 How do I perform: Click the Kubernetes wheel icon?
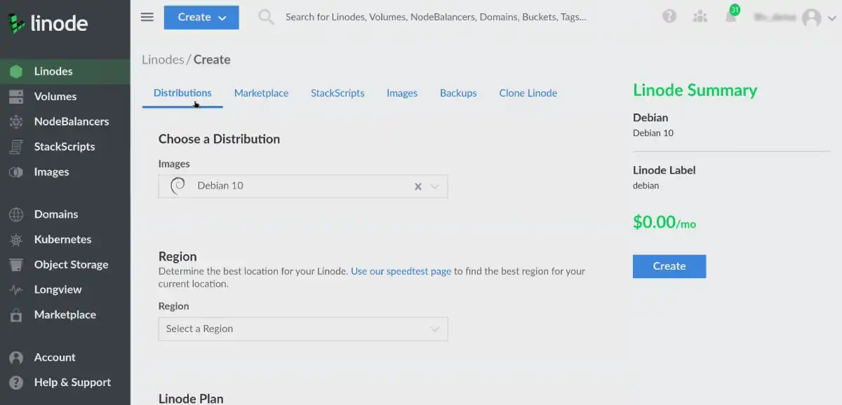[x=16, y=240]
